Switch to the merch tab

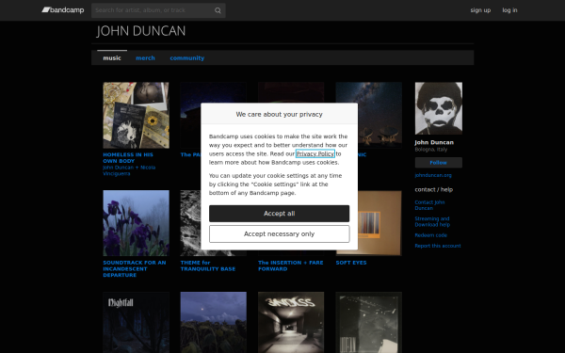(x=145, y=58)
